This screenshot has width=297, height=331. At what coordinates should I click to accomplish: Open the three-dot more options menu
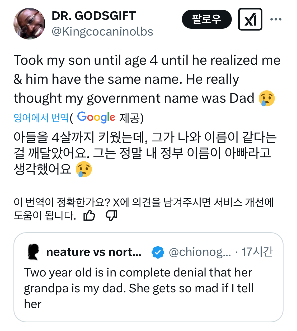tap(276, 19)
